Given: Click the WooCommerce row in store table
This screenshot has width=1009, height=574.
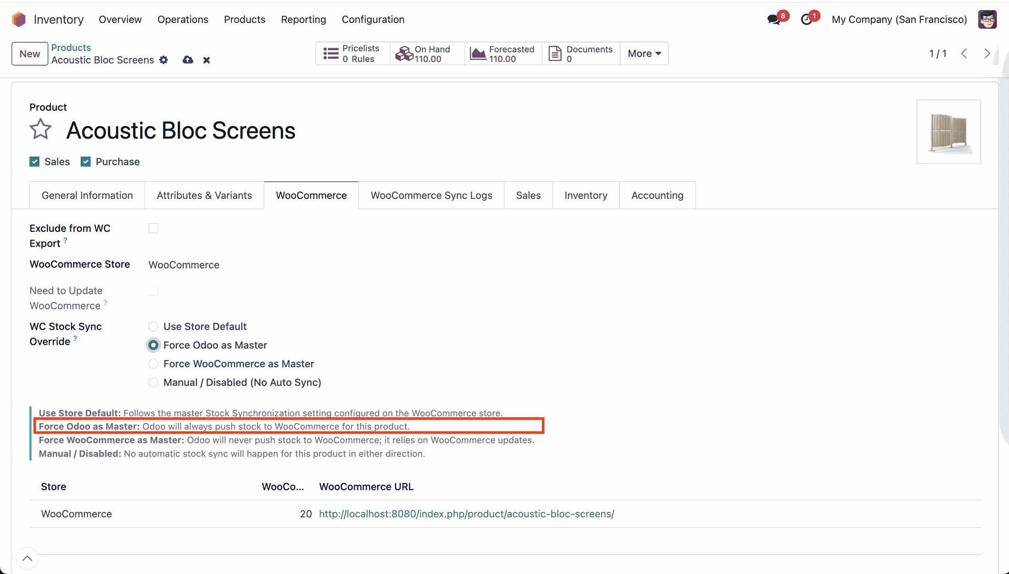Looking at the screenshot, I should pyautogui.click(x=505, y=514).
